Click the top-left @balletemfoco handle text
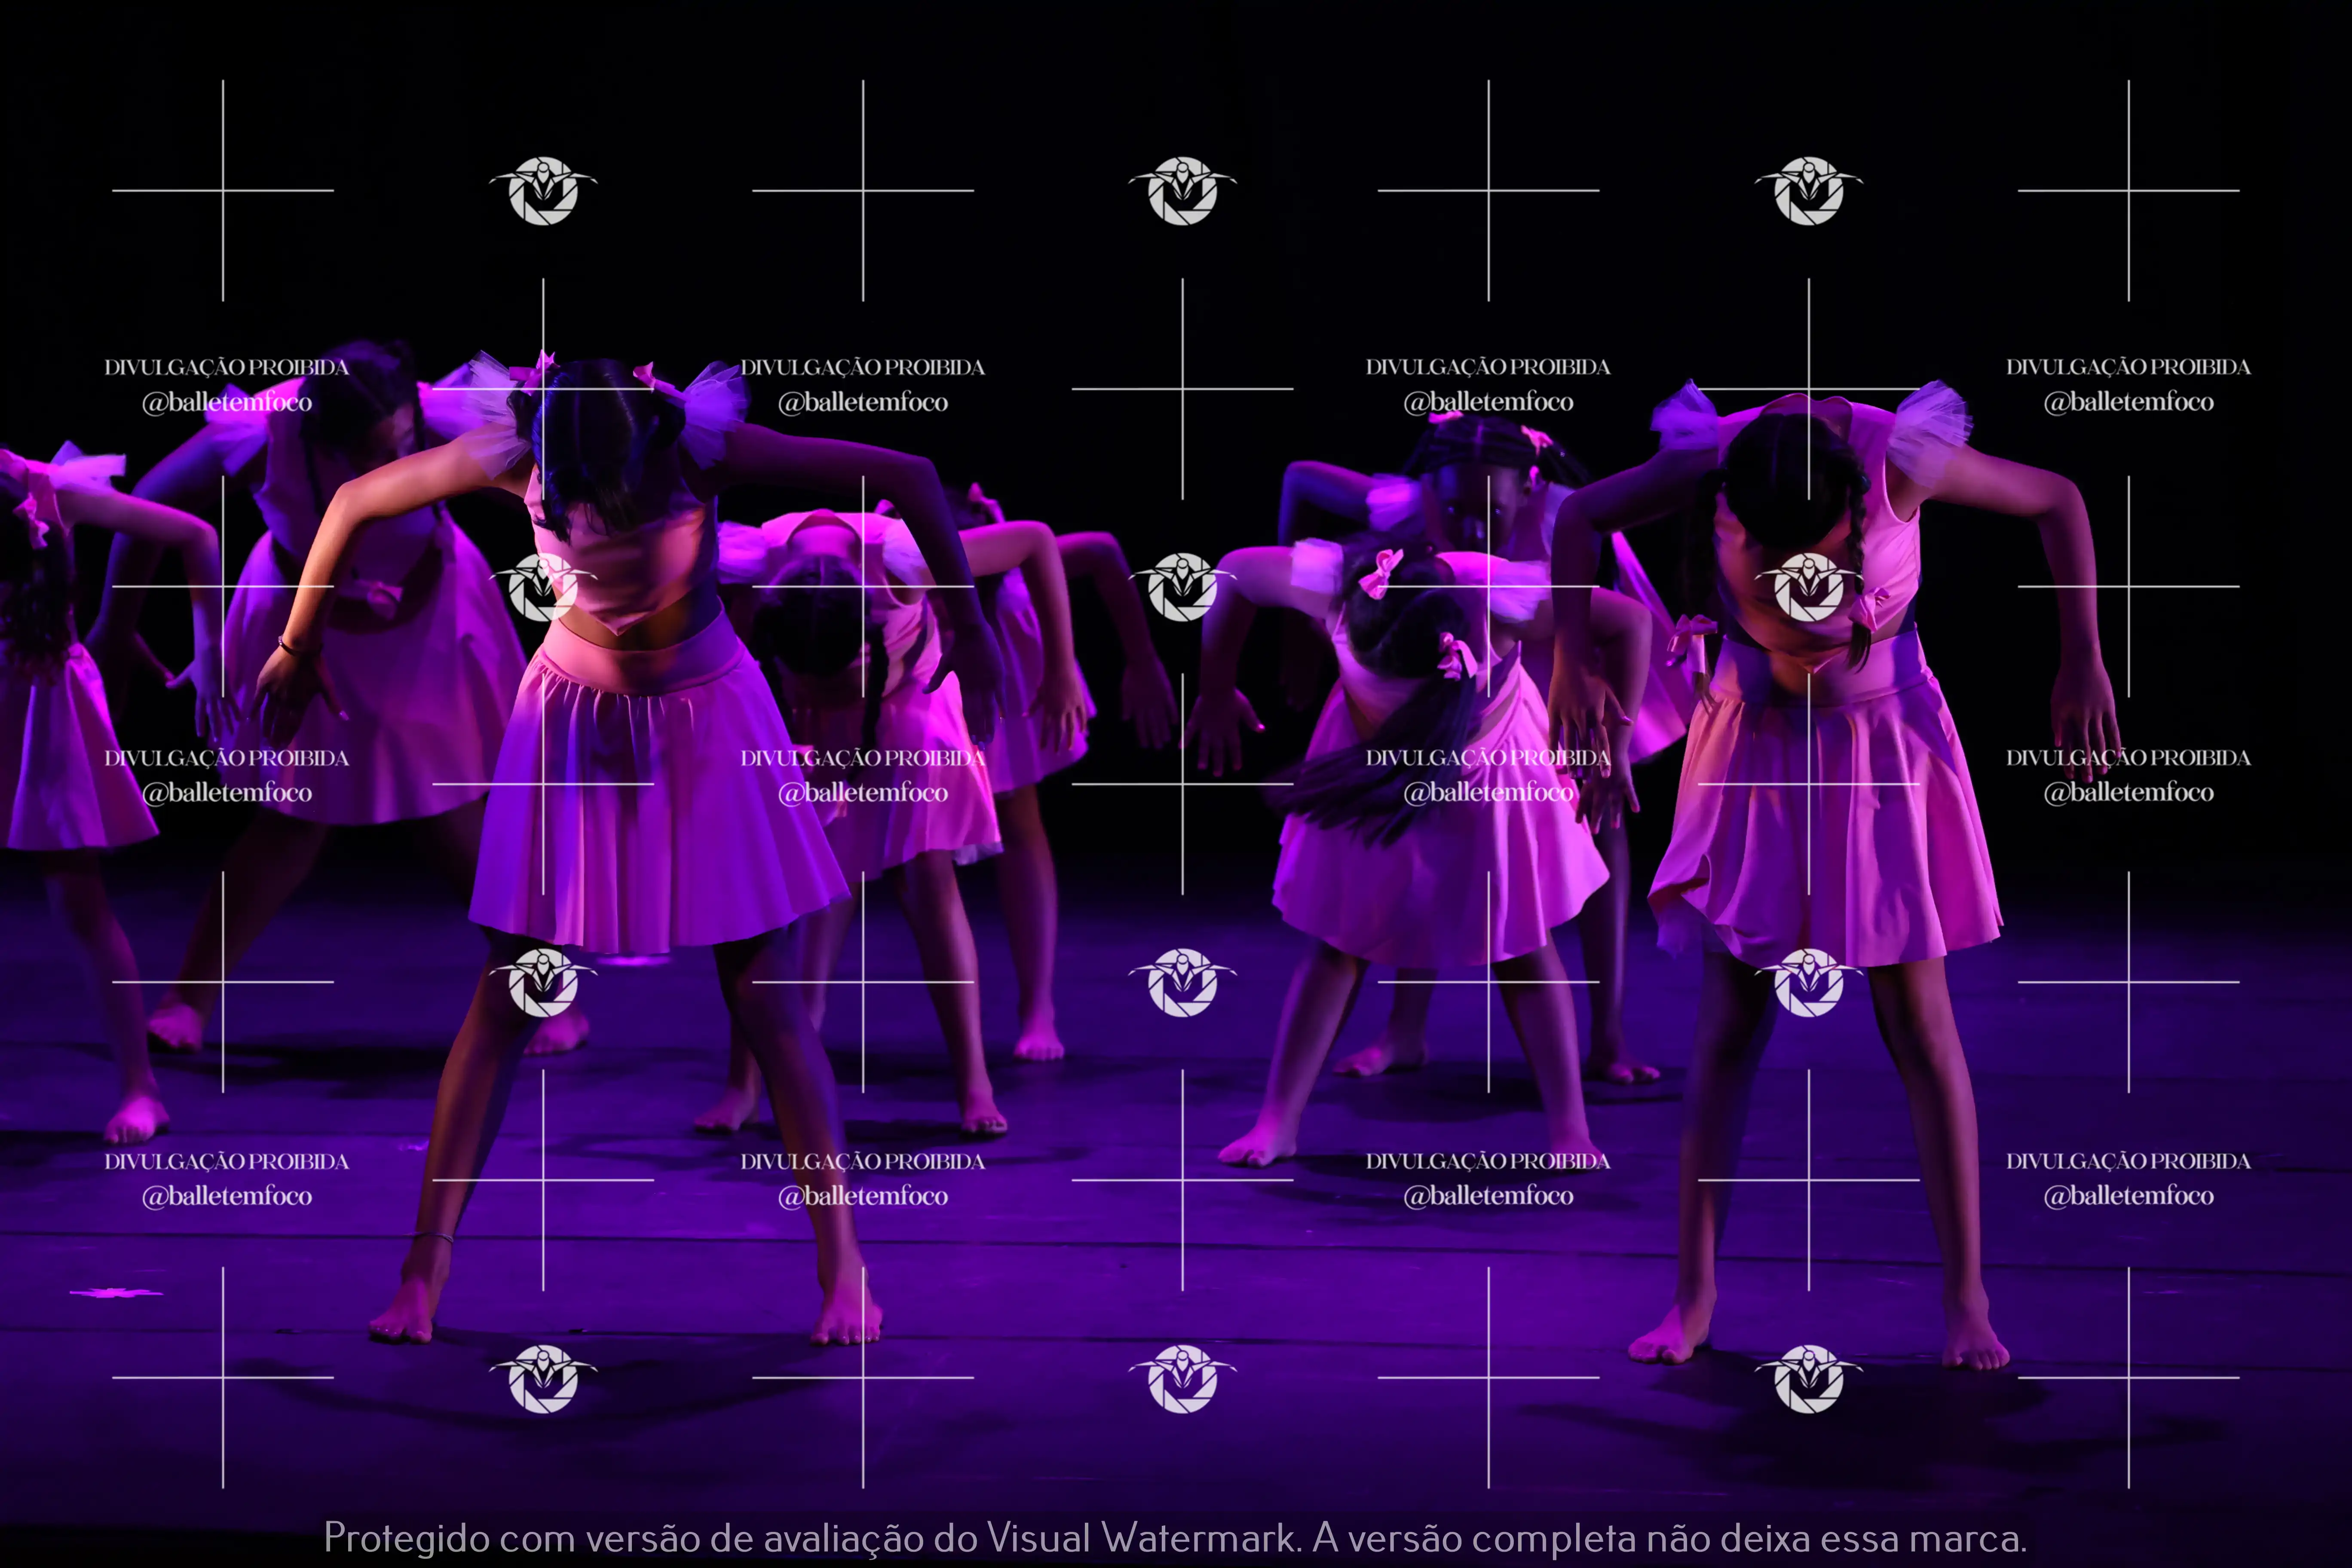This screenshot has width=2352, height=1568. [227, 402]
